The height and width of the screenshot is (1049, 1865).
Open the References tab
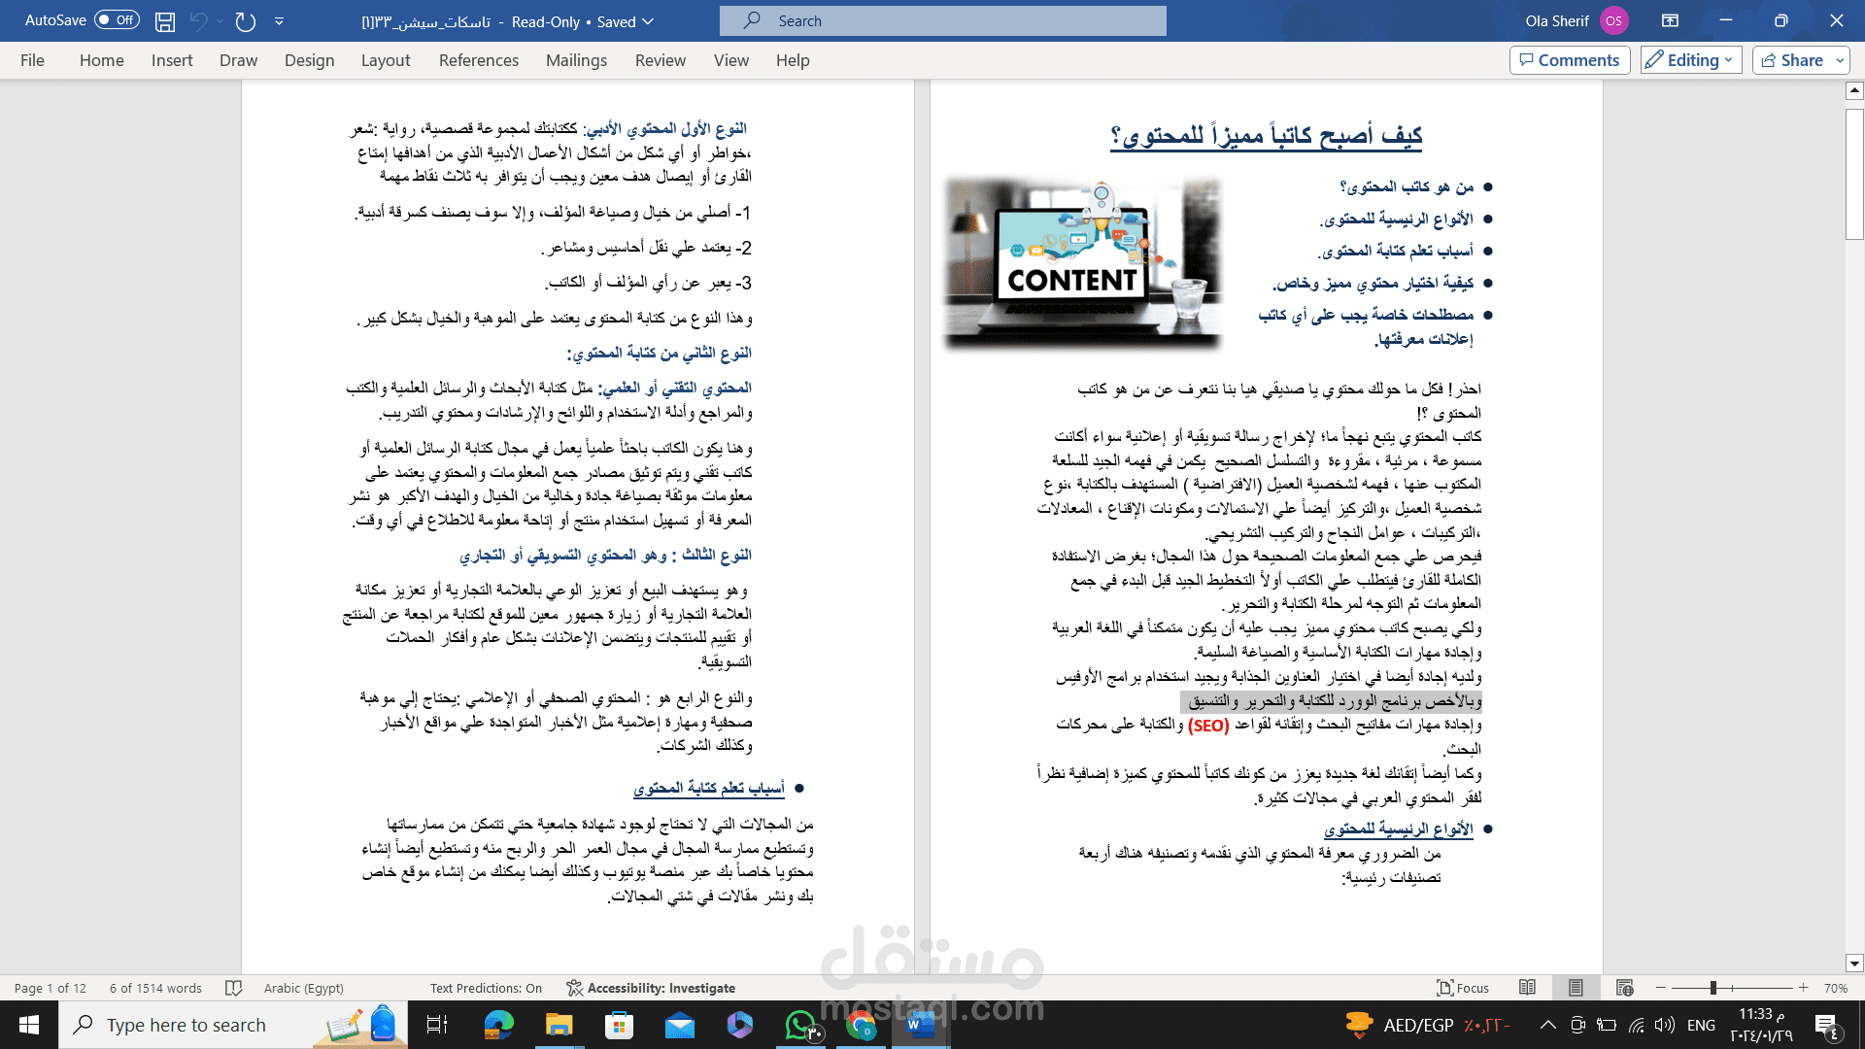click(478, 60)
